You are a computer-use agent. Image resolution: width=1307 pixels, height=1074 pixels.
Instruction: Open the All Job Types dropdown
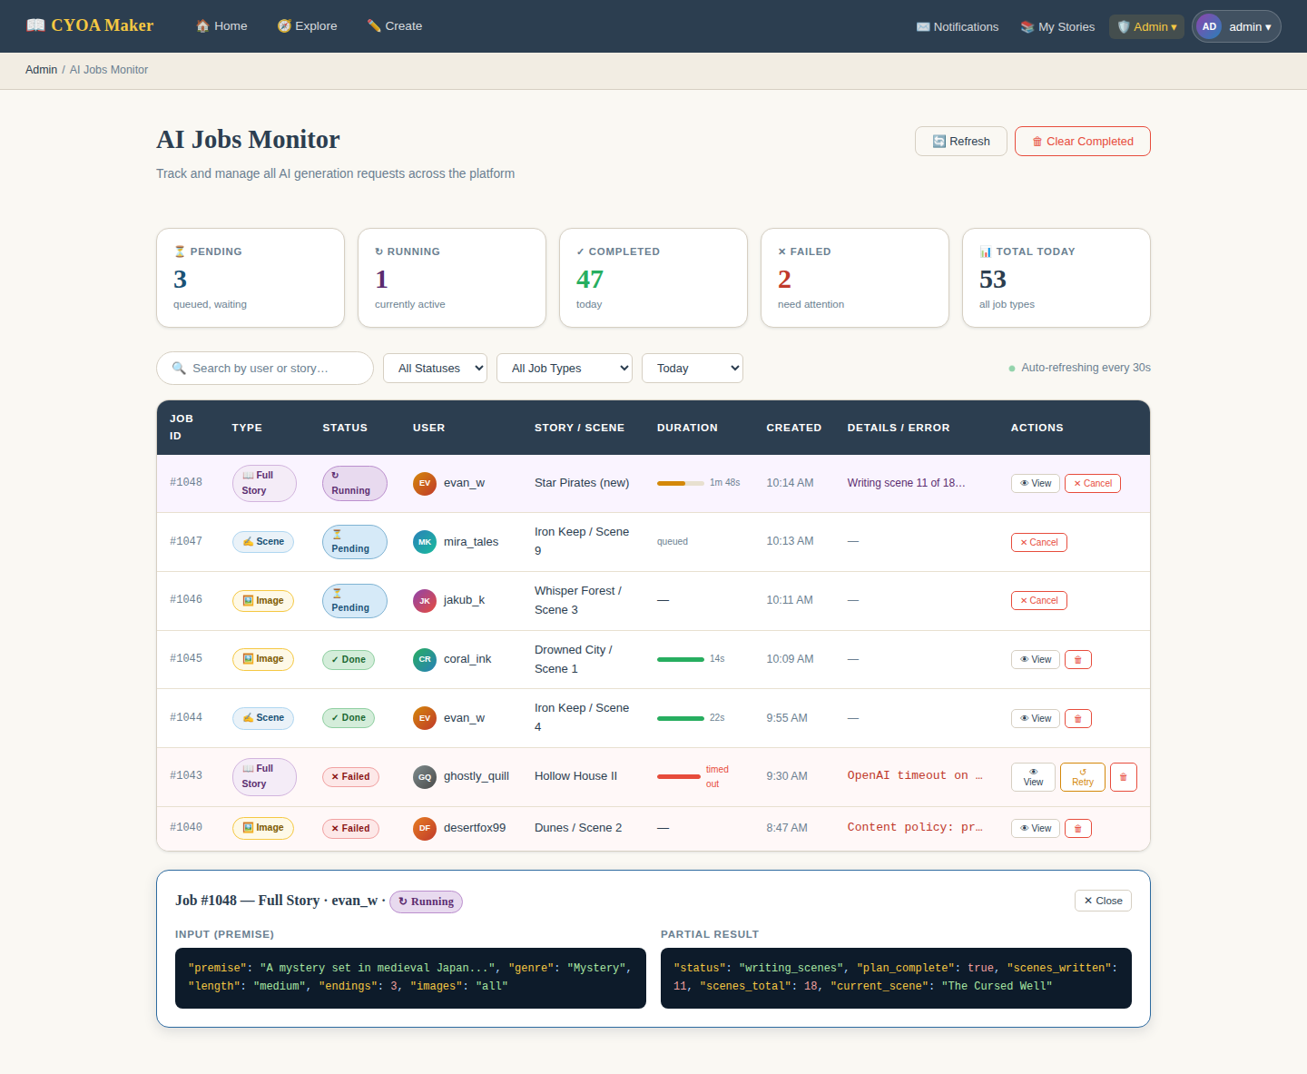click(x=564, y=368)
